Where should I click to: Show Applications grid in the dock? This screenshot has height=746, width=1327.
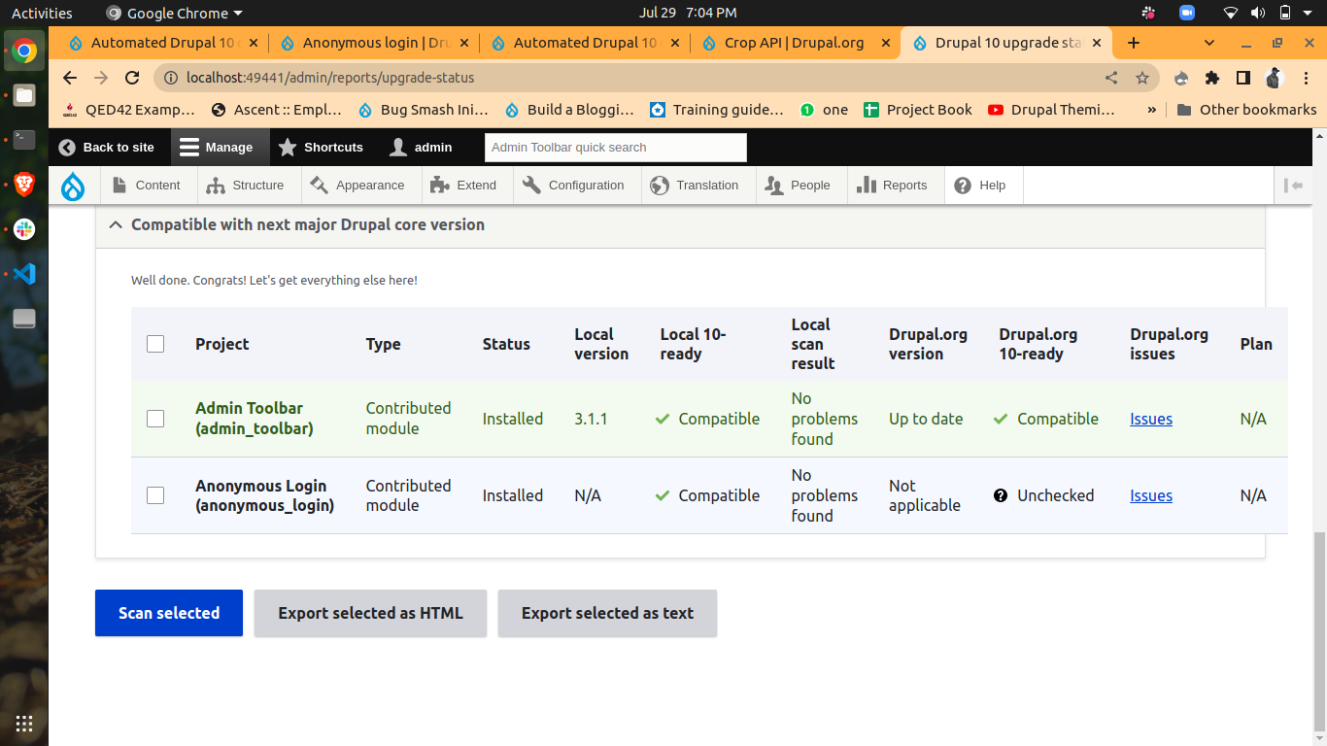click(x=24, y=723)
